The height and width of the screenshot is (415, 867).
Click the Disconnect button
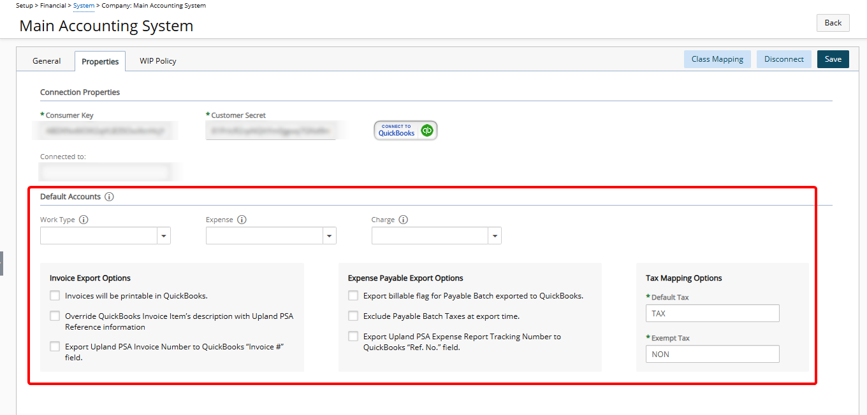[x=784, y=59]
